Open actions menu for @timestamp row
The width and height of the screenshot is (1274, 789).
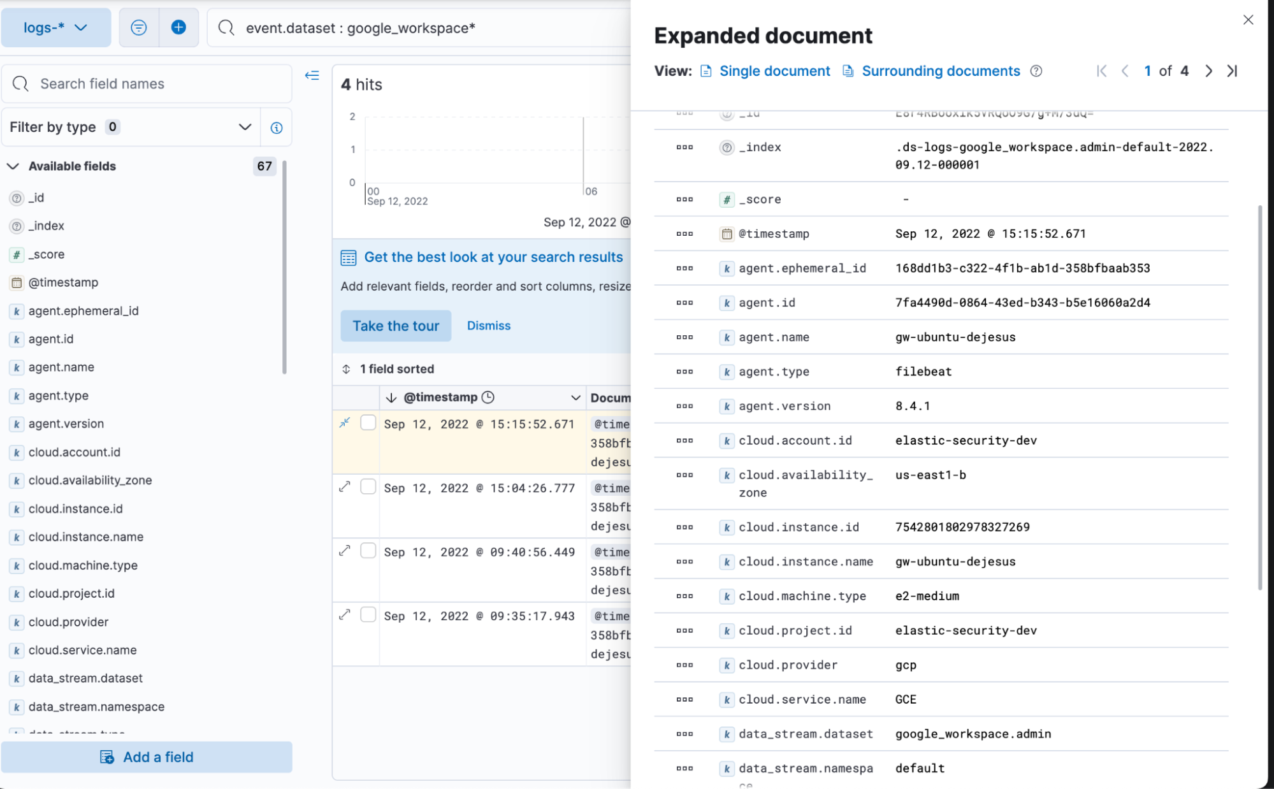pos(684,234)
